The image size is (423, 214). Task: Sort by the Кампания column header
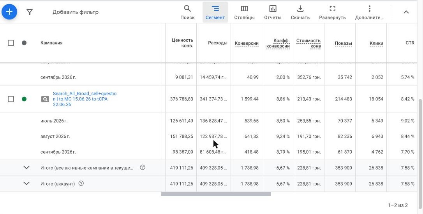point(51,43)
